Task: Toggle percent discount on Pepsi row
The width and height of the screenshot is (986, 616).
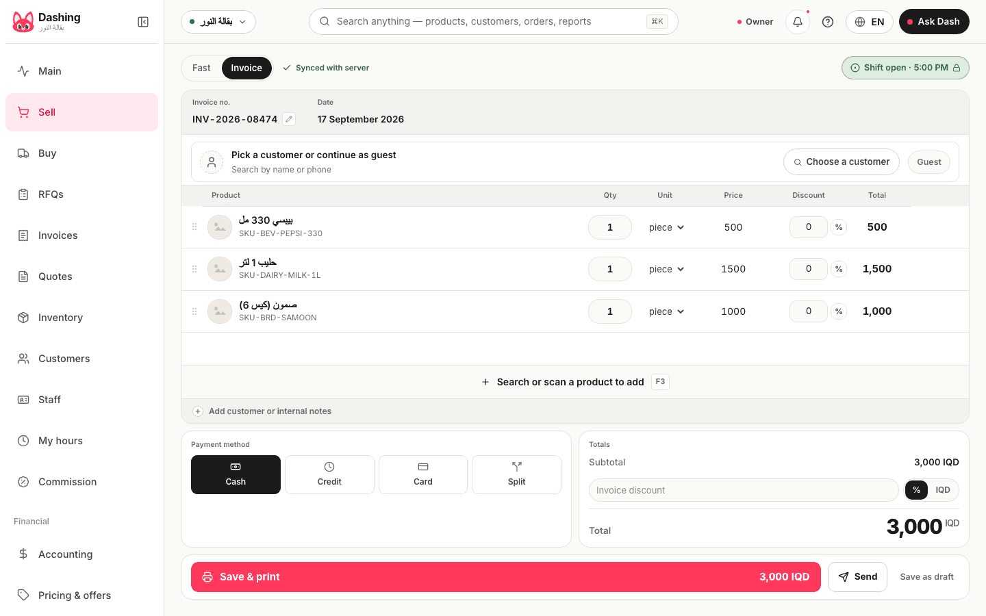Action: coord(839,227)
